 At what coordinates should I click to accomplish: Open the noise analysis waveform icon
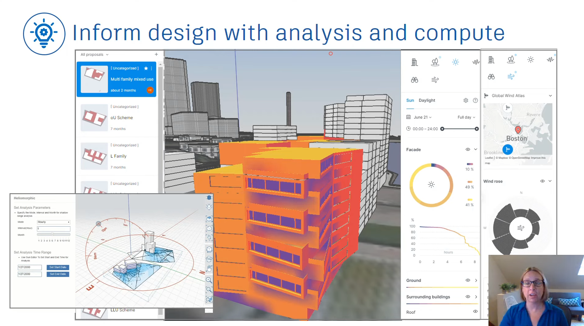[476, 62]
